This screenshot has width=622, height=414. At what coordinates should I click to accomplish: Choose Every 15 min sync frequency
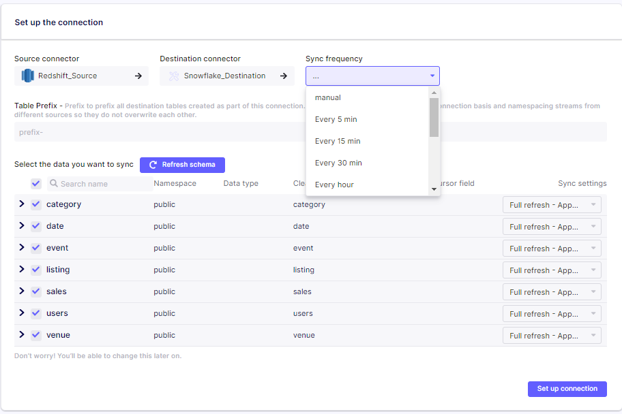pyautogui.click(x=338, y=141)
